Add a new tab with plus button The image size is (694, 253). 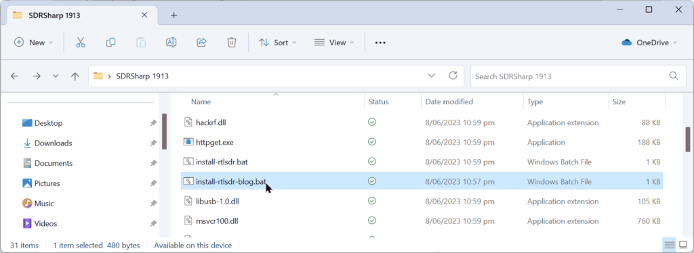[174, 15]
